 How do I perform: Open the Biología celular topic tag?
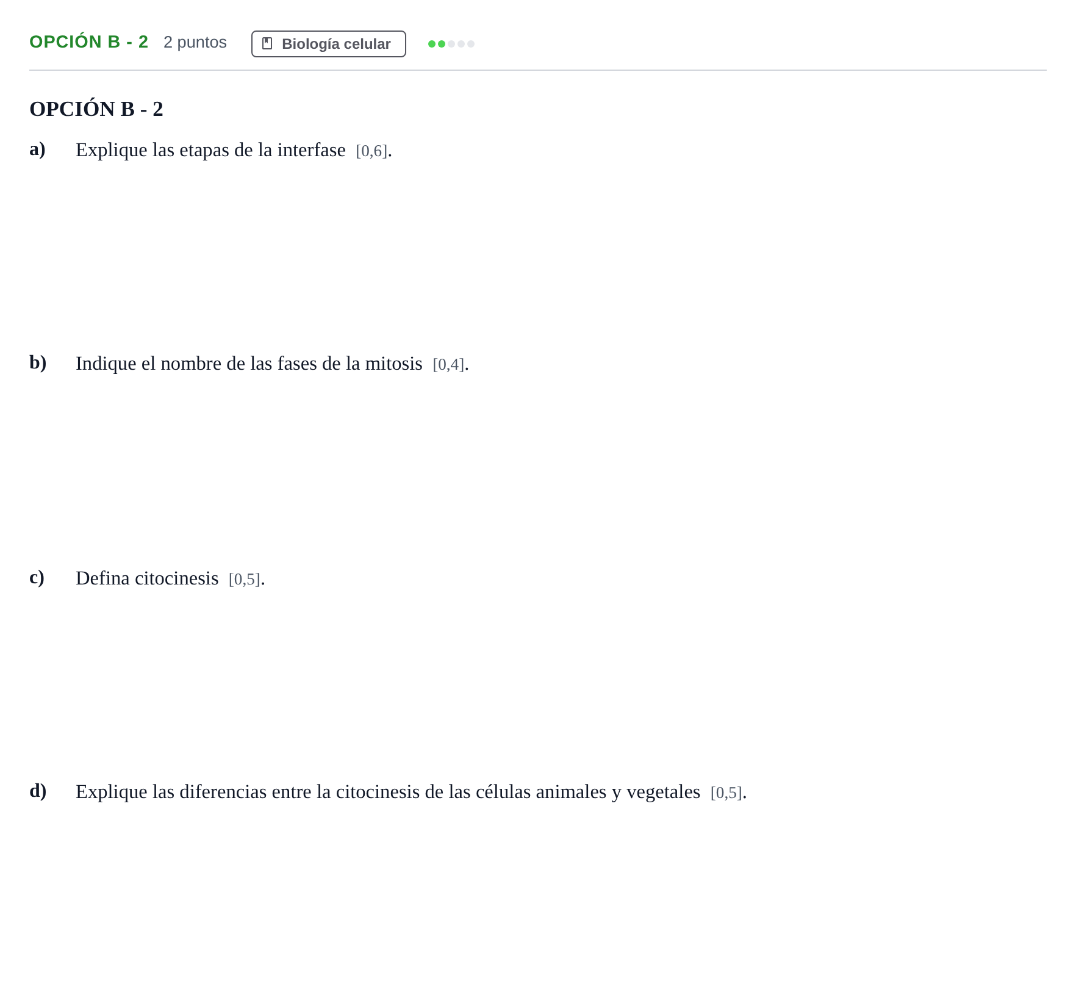point(329,44)
